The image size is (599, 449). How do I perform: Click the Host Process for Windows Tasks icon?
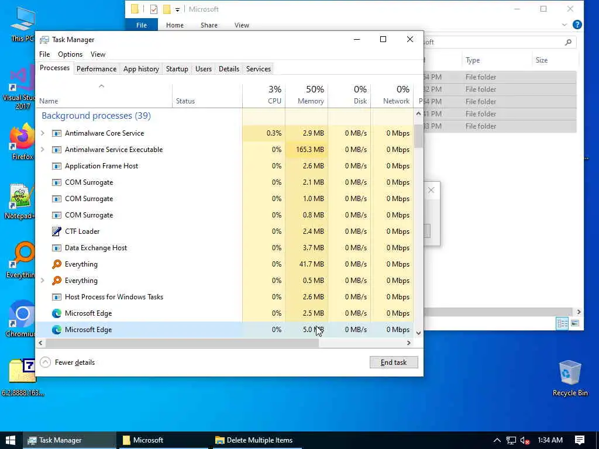coord(57,297)
